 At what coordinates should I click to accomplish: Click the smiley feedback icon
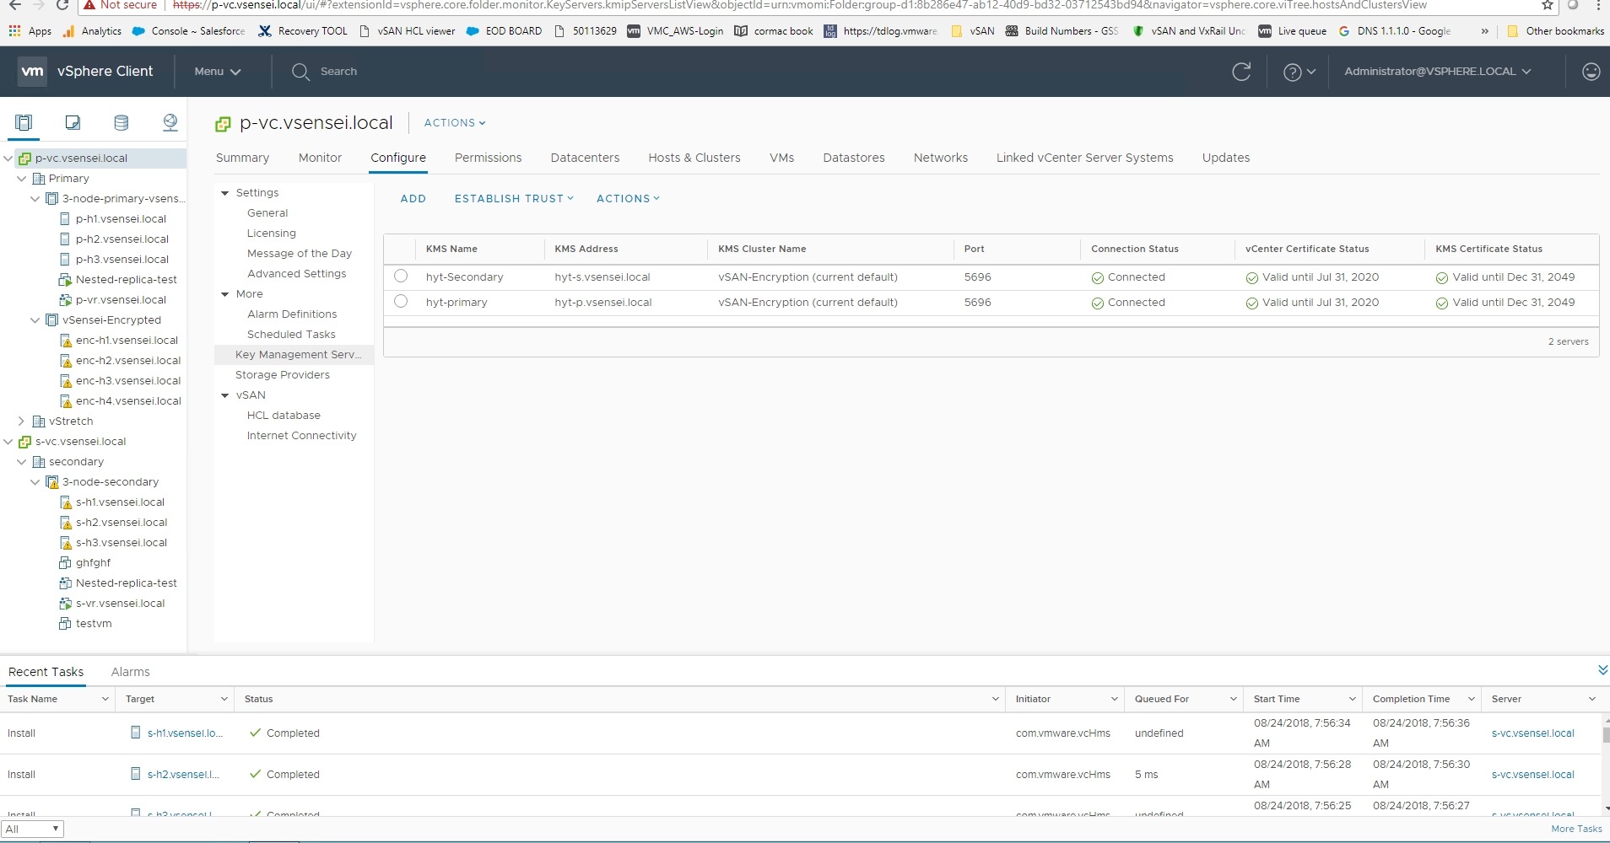click(x=1591, y=72)
